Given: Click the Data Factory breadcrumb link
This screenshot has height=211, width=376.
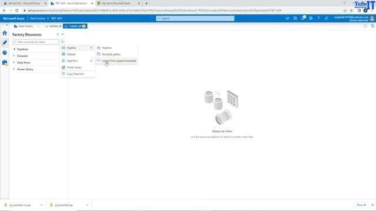Looking at the screenshot, I should point(38,18).
